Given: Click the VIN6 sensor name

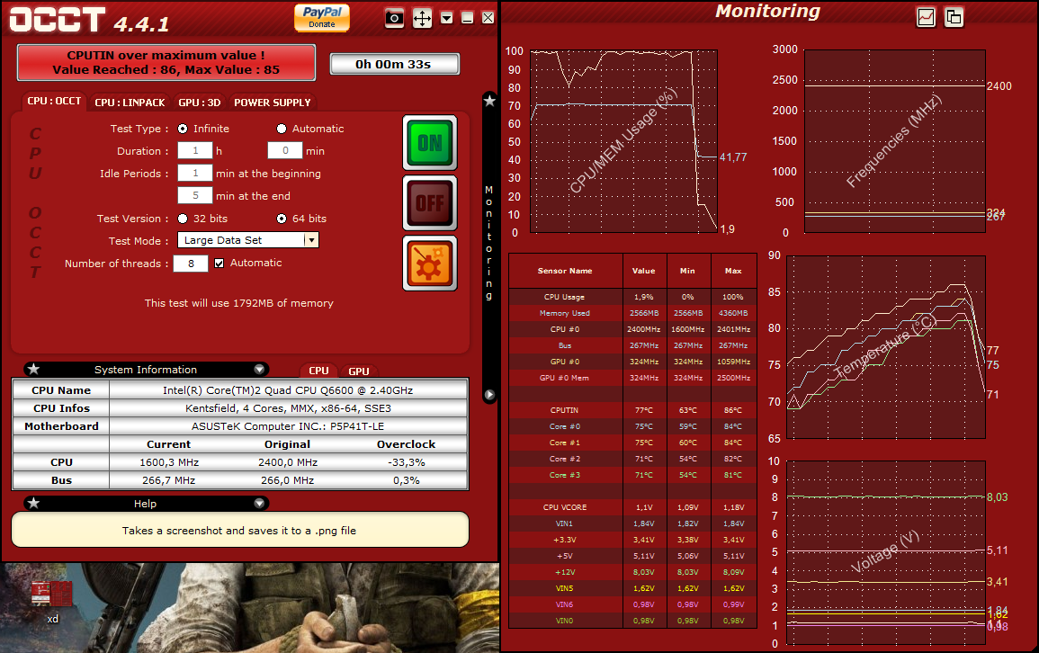Looking at the screenshot, I should (x=565, y=604).
